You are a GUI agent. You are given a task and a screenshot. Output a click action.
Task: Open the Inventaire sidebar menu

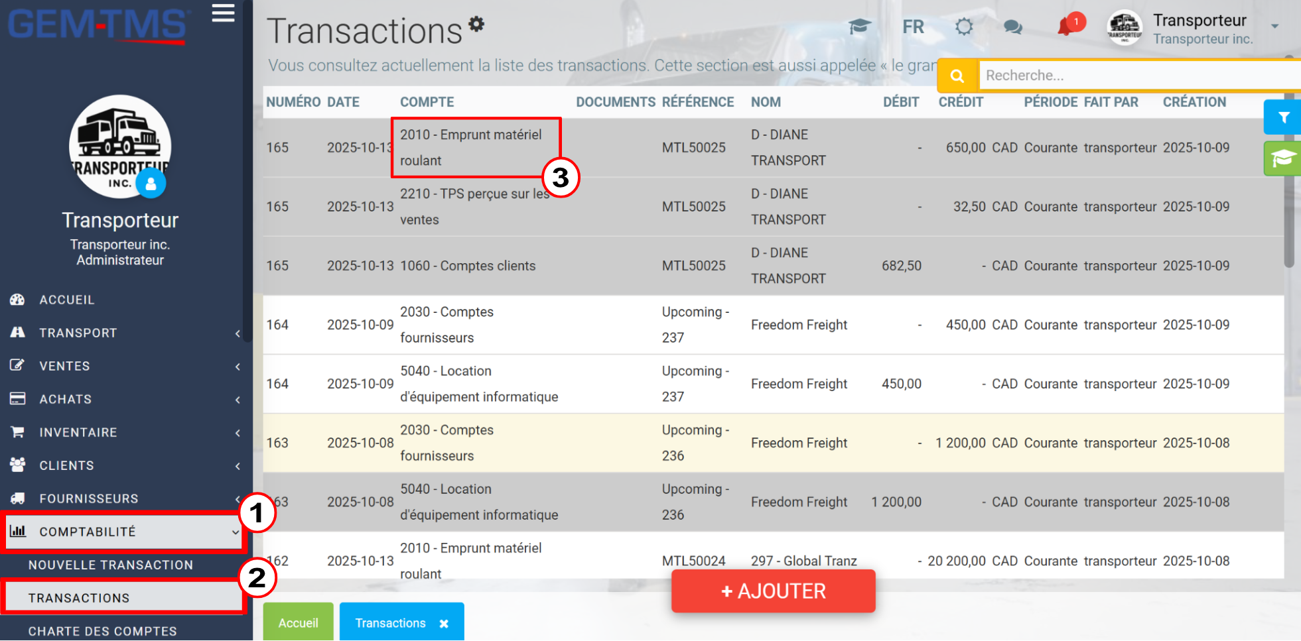[x=78, y=432]
